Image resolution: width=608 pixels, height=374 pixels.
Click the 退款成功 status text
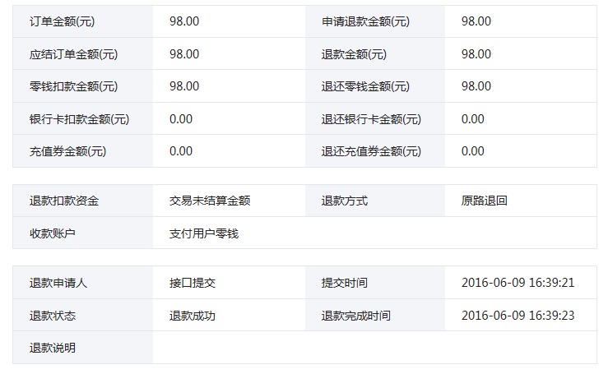pos(193,316)
